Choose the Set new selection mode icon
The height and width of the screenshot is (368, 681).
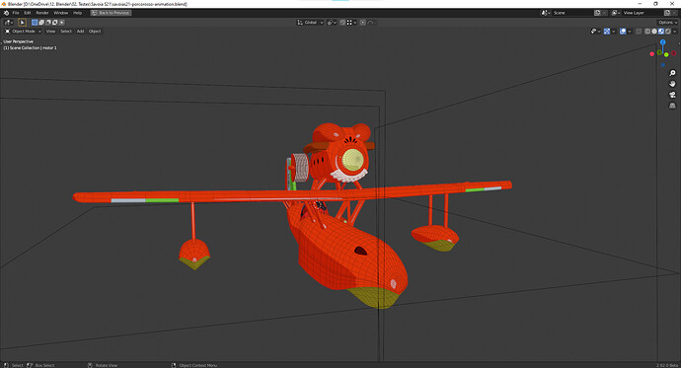coord(35,22)
